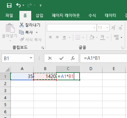Open the undo history dropdown arrow
Viewport: 127px width, 118px height.
[24, 5]
